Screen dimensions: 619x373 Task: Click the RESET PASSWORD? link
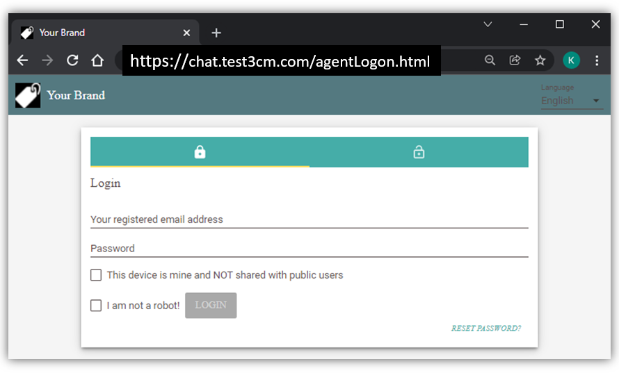coord(485,329)
